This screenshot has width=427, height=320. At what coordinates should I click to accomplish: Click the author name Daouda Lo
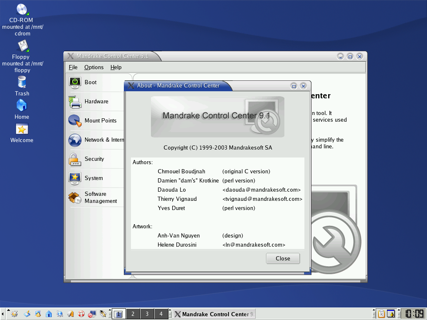[x=171, y=190]
